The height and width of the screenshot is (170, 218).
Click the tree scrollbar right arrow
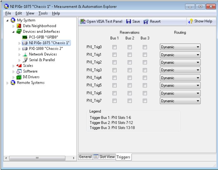74,158
